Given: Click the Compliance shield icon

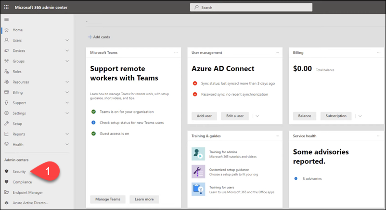Looking at the screenshot, I should point(7,182).
